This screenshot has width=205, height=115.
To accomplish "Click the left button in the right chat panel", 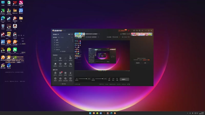I will [x=138, y=63].
